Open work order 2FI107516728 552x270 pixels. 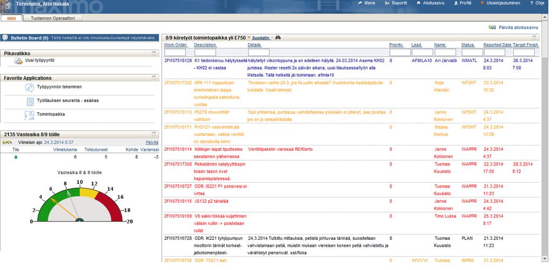pos(178,238)
